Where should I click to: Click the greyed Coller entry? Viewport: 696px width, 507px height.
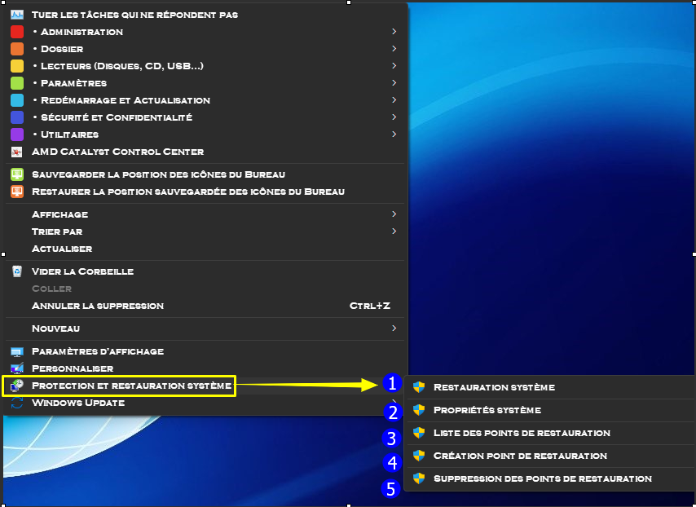[51, 289]
